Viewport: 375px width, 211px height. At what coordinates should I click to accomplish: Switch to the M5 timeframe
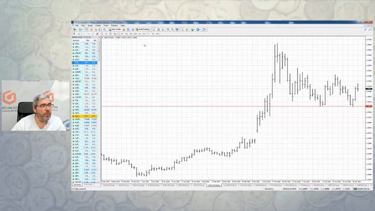127,34
